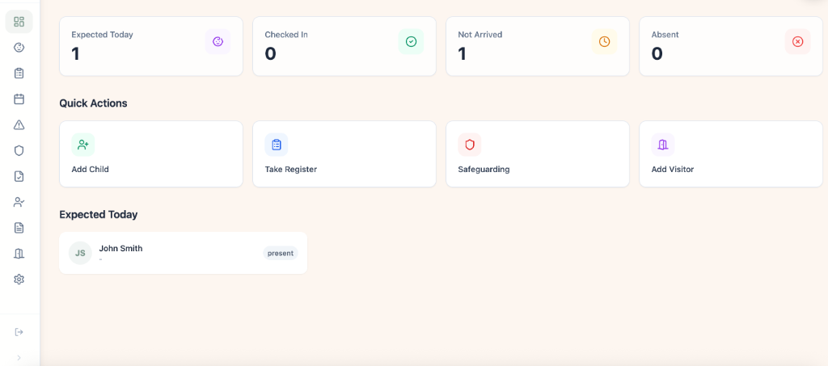This screenshot has height=366, width=828.
Task: Click the Quick Actions heading
Action: tap(94, 103)
